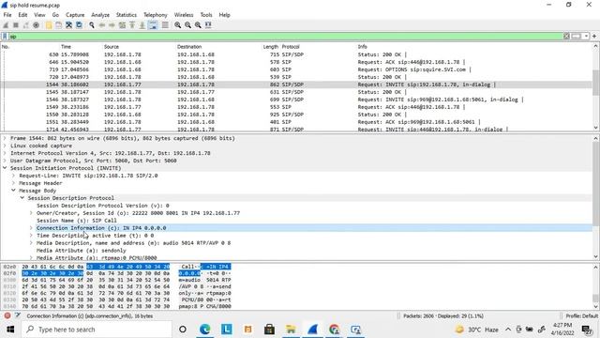Find a packet with the magnifier icon
The height and width of the screenshot is (338, 600).
(x=92, y=25)
